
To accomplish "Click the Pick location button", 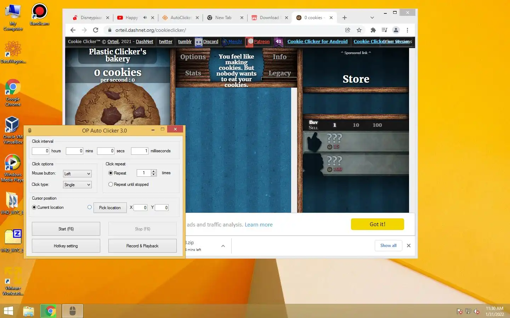I will point(110,208).
